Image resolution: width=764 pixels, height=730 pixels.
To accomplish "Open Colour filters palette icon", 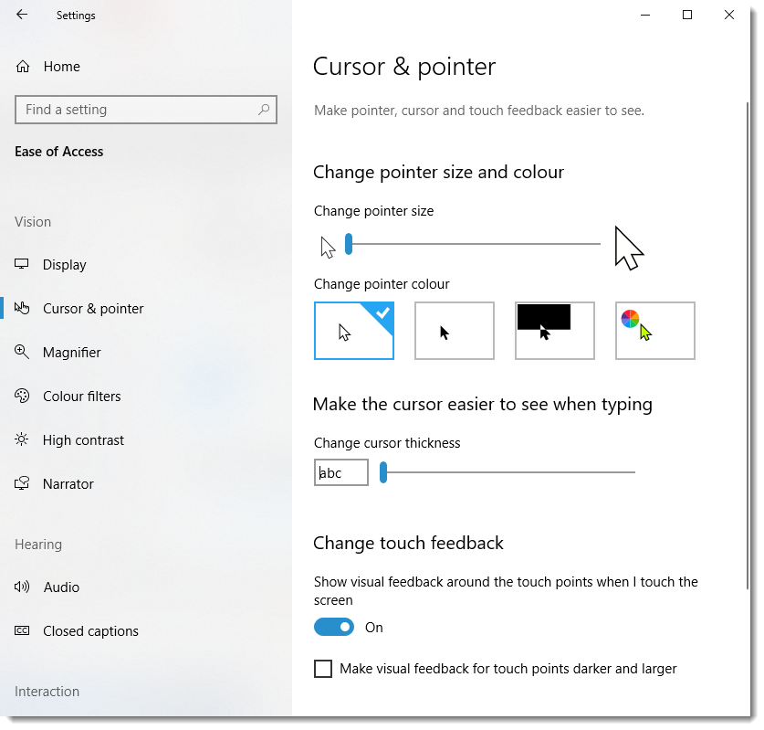I will coord(22,397).
